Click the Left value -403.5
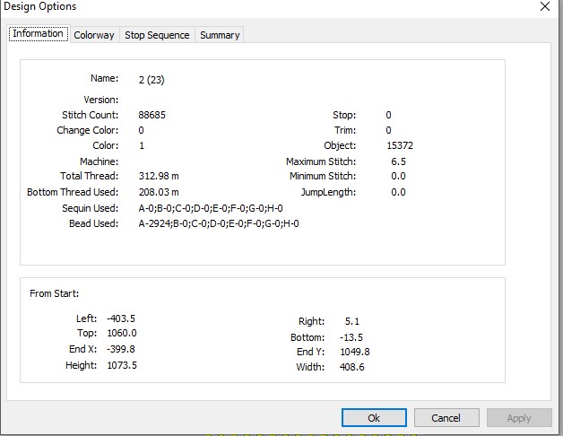The width and height of the screenshot is (563, 436). [121, 318]
